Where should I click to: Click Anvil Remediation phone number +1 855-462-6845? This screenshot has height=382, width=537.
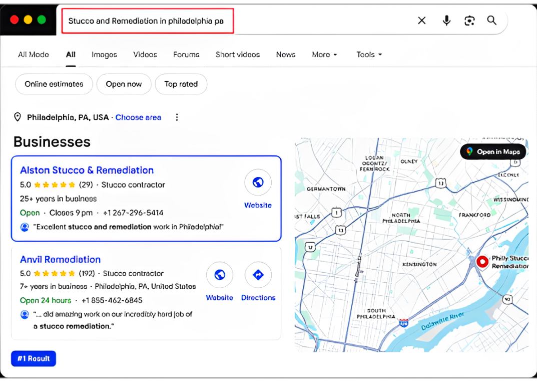click(112, 300)
